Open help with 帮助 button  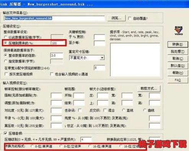point(178,73)
